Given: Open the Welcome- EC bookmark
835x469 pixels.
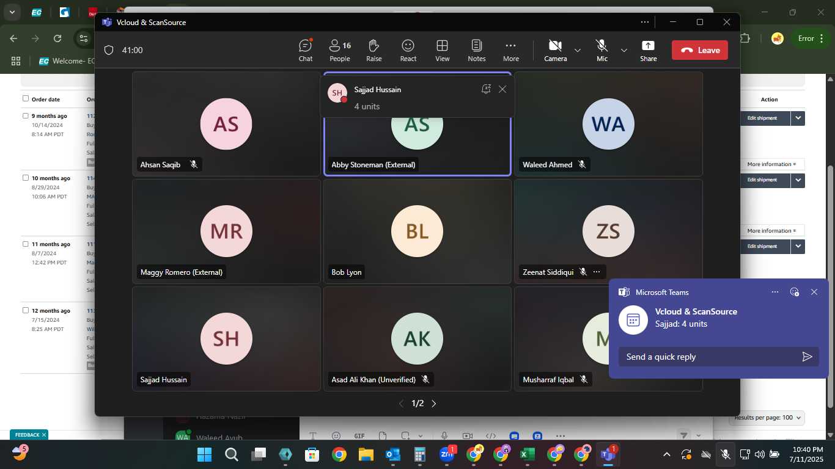Looking at the screenshot, I should pos(67,61).
